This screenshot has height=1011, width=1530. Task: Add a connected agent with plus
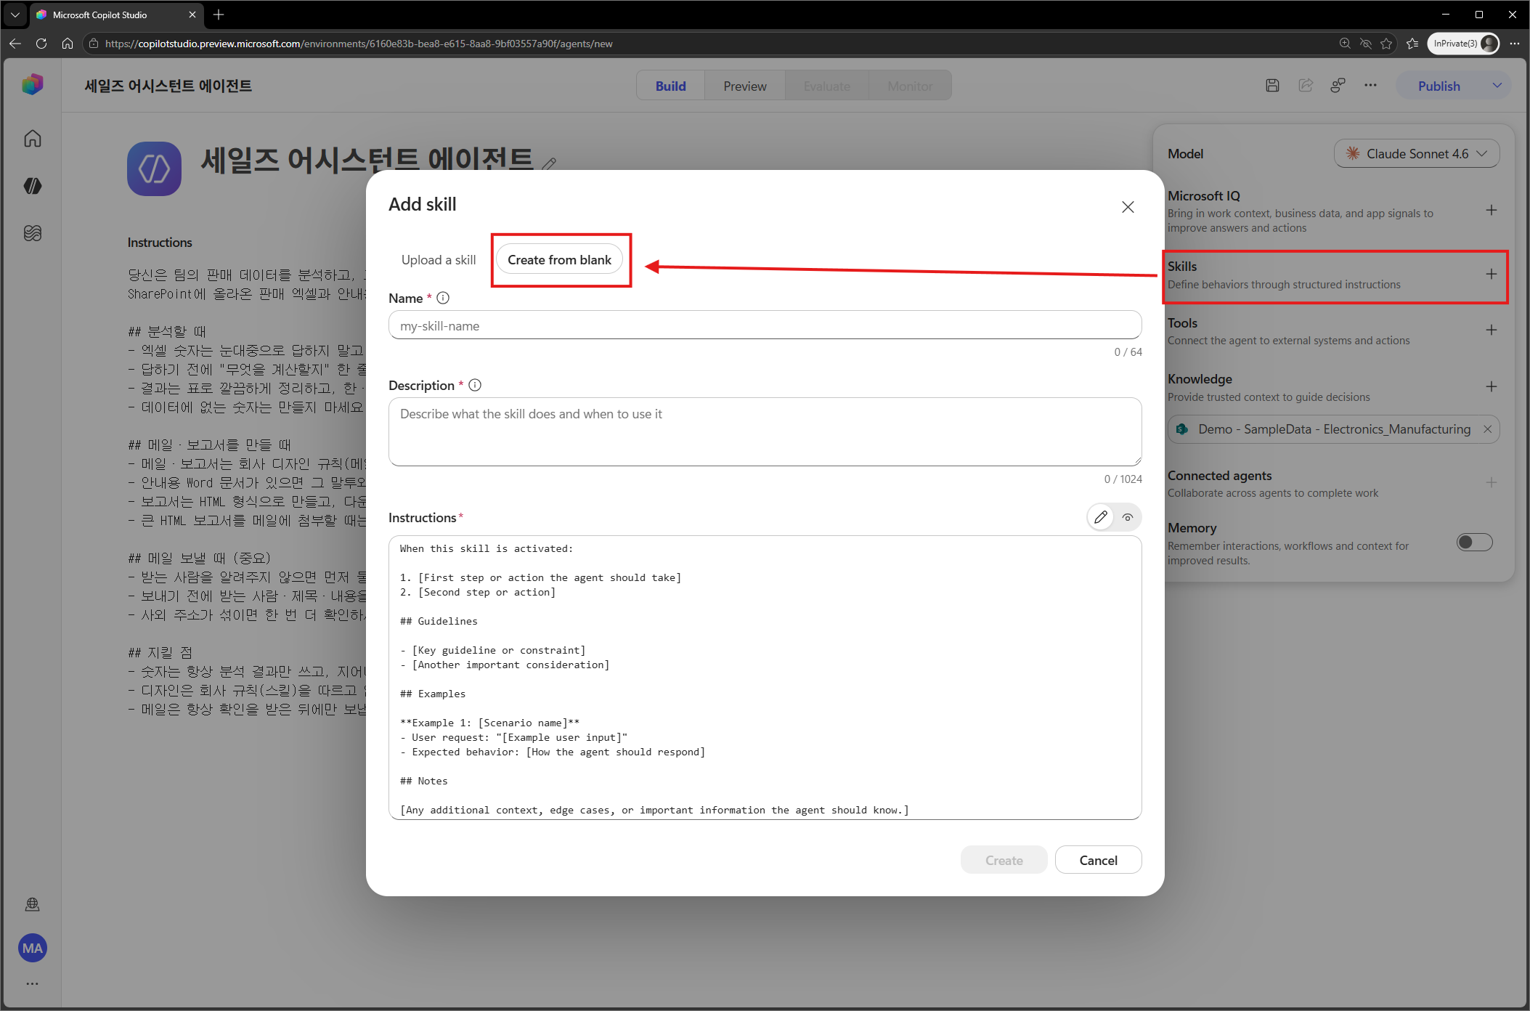click(x=1492, y=482)
